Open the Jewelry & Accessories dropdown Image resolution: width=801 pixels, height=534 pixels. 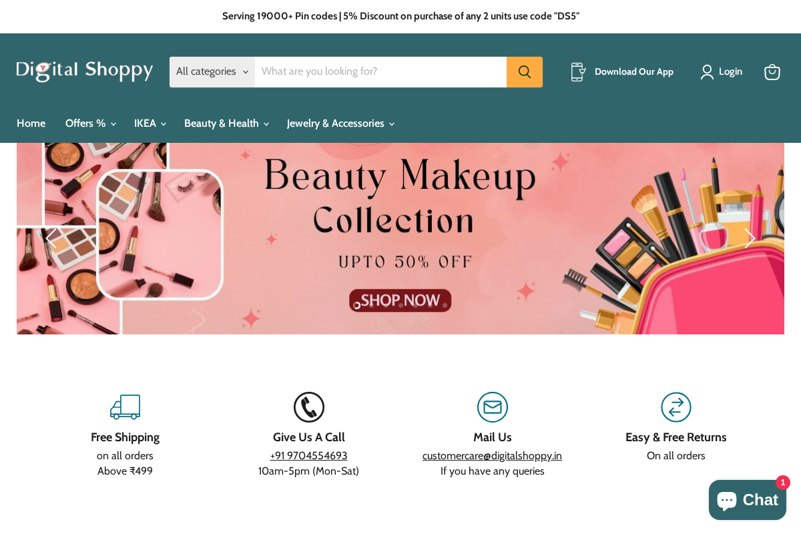(340, 123)
